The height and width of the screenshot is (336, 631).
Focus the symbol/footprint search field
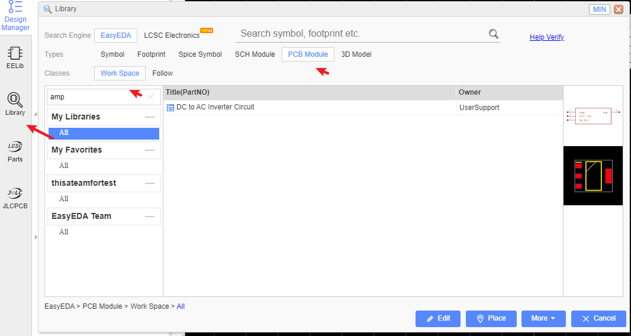(362, 34)
